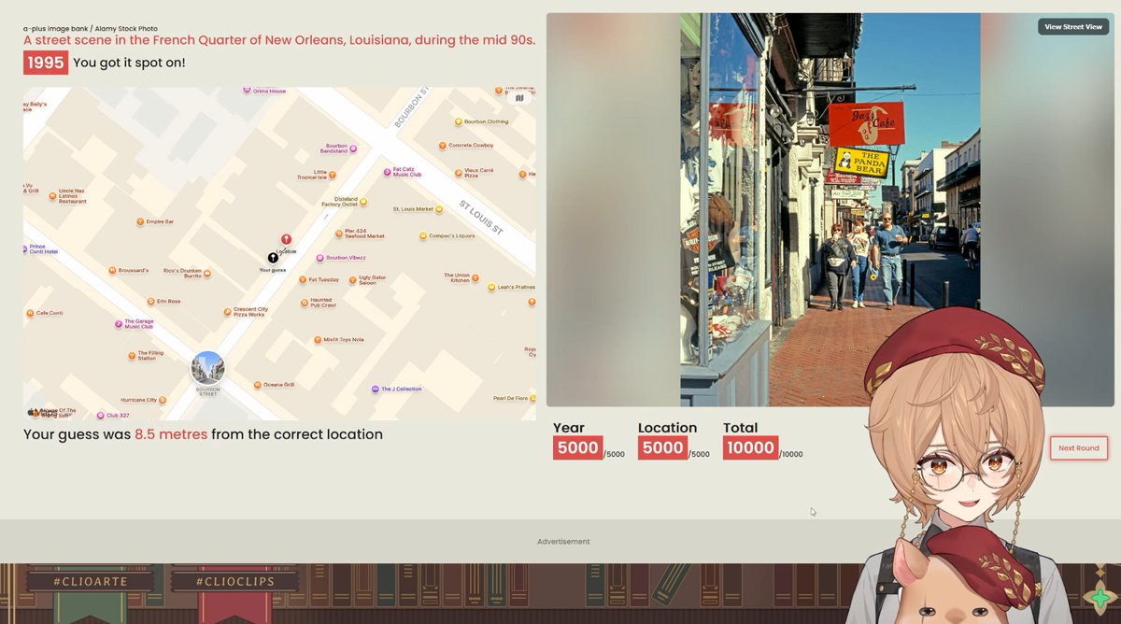Image resolution: width=1121 pixels, height=624 pixels.
Task: Click the black 'Your guess' pin
Action: point(273,258)
